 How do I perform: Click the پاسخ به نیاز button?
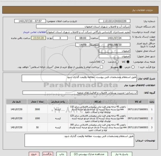122,154
